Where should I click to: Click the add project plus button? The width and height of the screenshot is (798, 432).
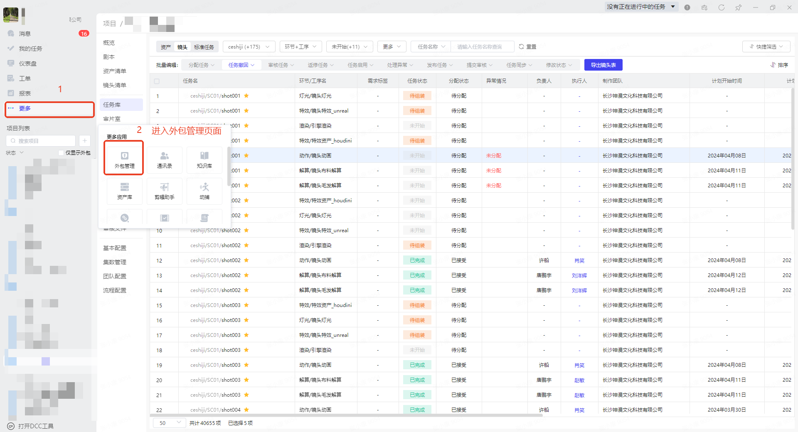pos(84,141)
